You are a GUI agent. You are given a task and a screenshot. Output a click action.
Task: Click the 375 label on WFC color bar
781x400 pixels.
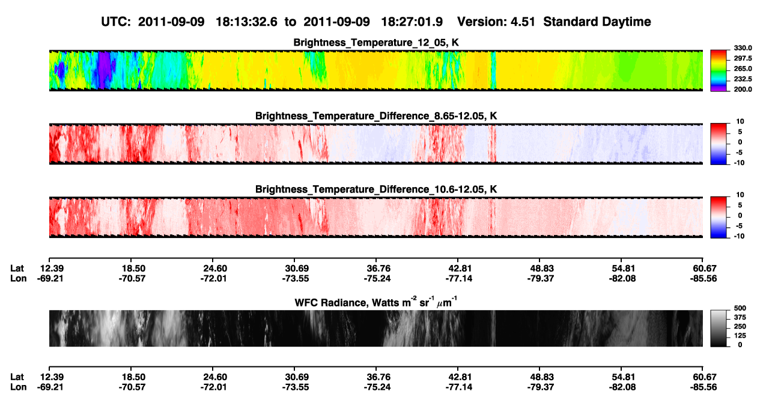pyautogui.click(x=740, y=318)
